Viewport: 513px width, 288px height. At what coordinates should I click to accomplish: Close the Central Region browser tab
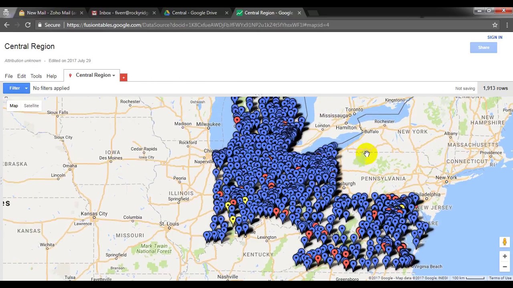click(x=299, y=13)
